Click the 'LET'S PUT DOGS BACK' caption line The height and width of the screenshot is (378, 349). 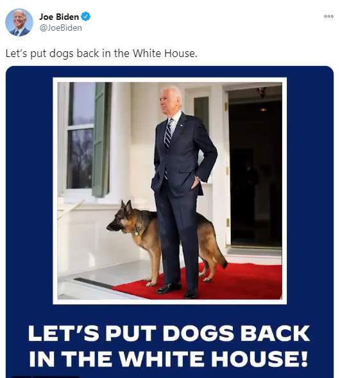[x=169, y=333]
